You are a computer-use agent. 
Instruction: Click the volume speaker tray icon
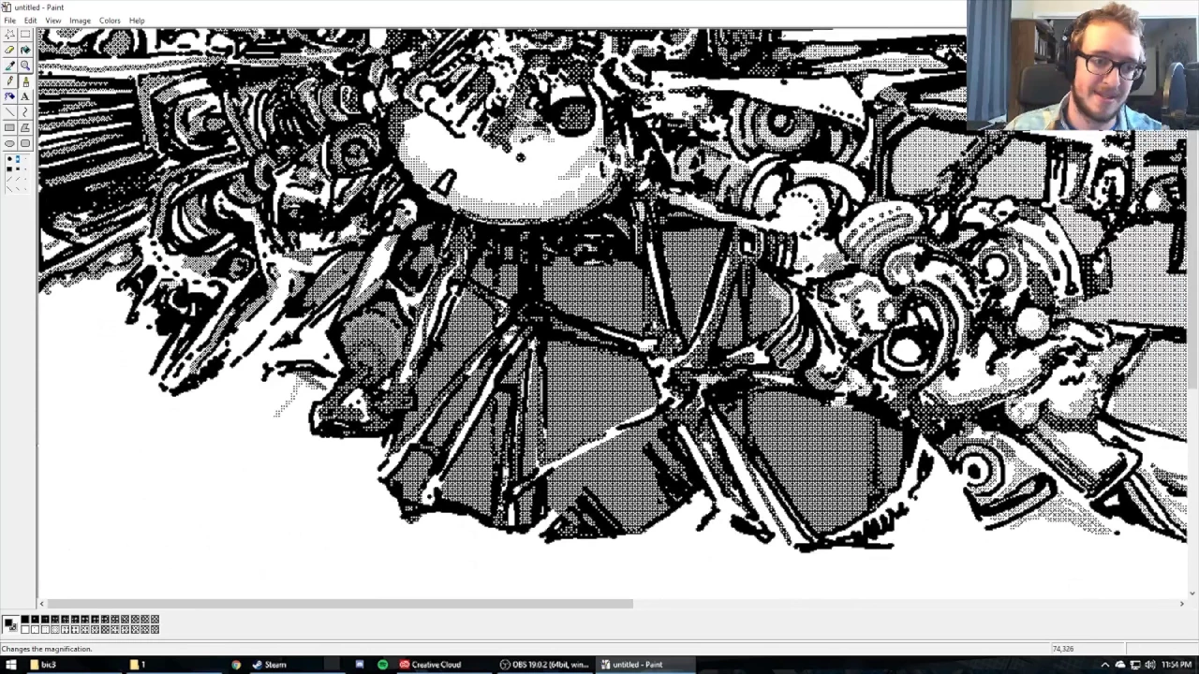pos(1149,665)
